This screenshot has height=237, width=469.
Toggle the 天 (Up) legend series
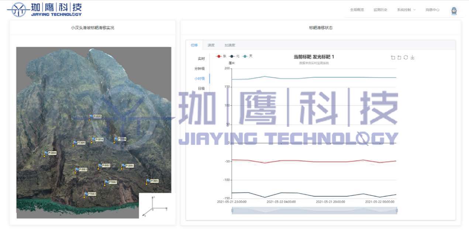coord(247,56)
